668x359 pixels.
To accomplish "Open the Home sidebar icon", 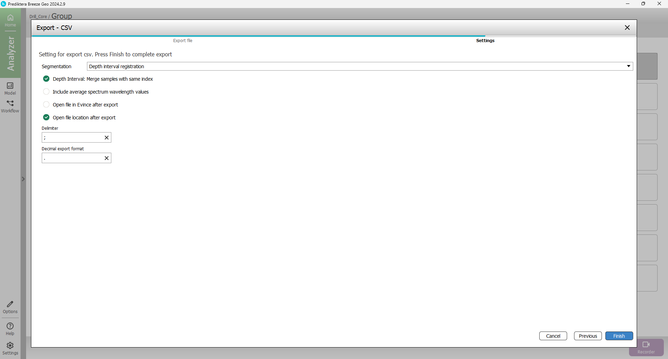I will [10, 20].
